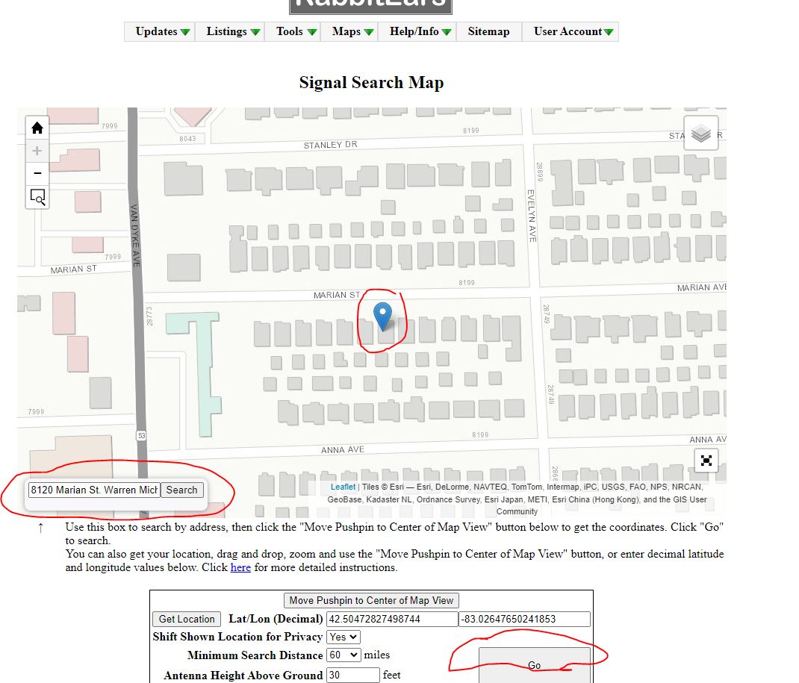Open the Listings menu
Image resolution: width=799 pixels, height=683 pixels.
(232, 31)
